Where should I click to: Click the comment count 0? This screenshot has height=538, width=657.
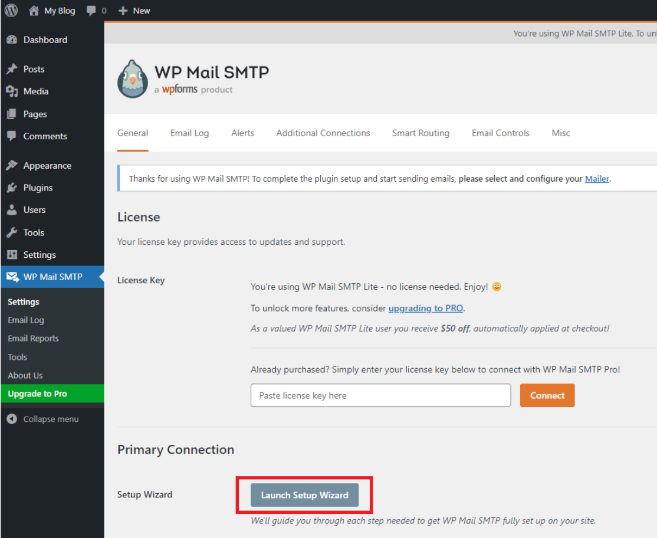[x=104, y=11]
